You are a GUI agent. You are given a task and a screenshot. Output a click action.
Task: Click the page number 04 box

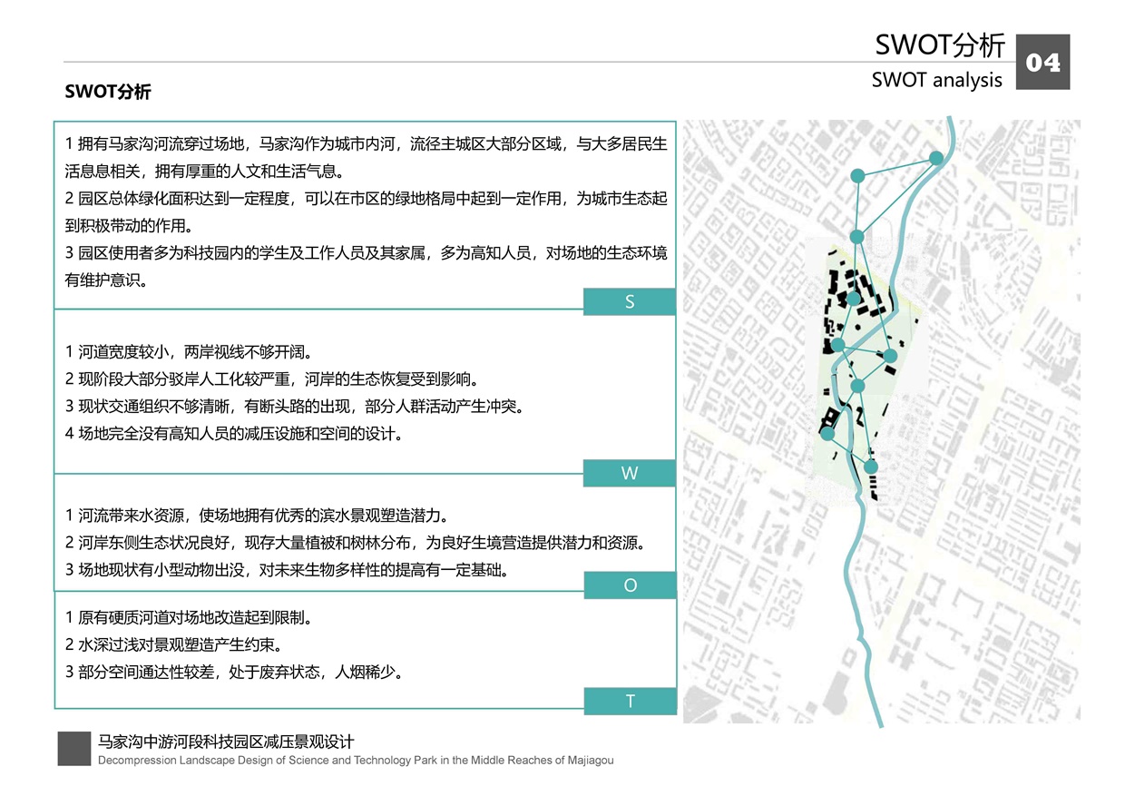click(1042, 62)
